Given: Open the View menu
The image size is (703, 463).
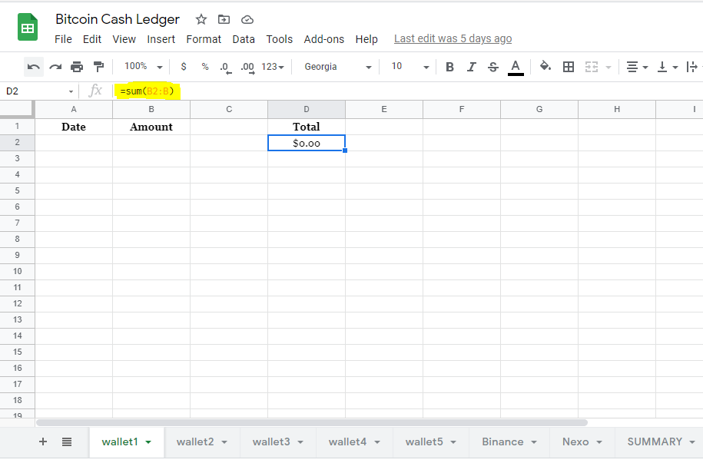Looking at the screenshot, I should click(124, 39).
